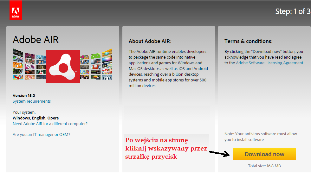Click the yellow Download now button
The image size is (311, 173).
click(264, 154)
